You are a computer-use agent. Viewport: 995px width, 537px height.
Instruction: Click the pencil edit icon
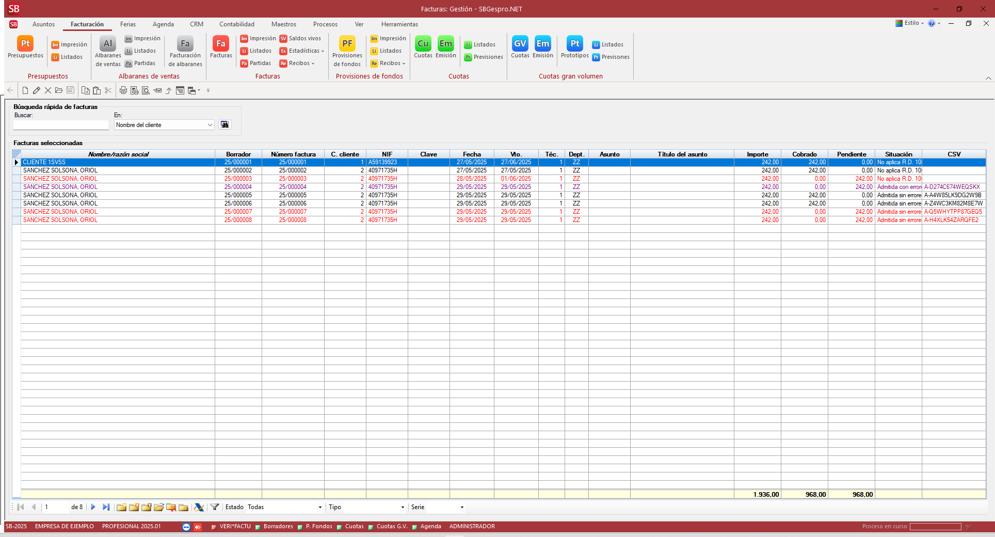click(37, 90)
